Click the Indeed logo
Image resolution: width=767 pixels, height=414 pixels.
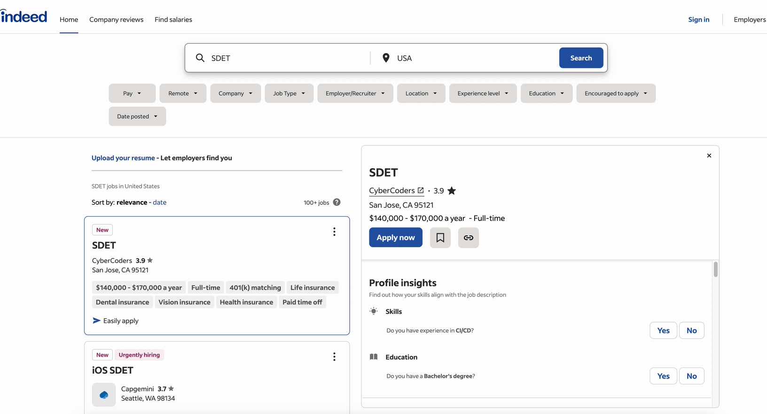click(23, 16)
